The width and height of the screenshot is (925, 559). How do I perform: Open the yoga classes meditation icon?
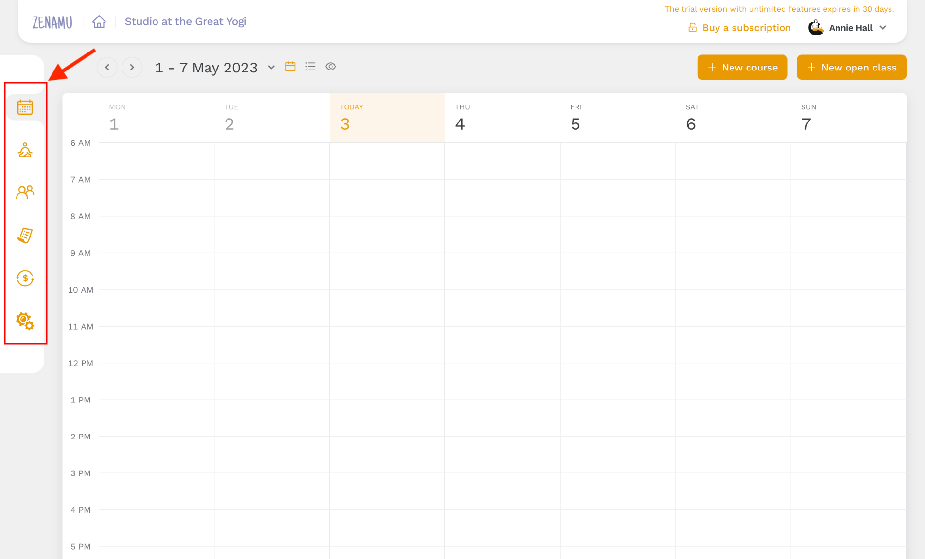pos(25,150)
